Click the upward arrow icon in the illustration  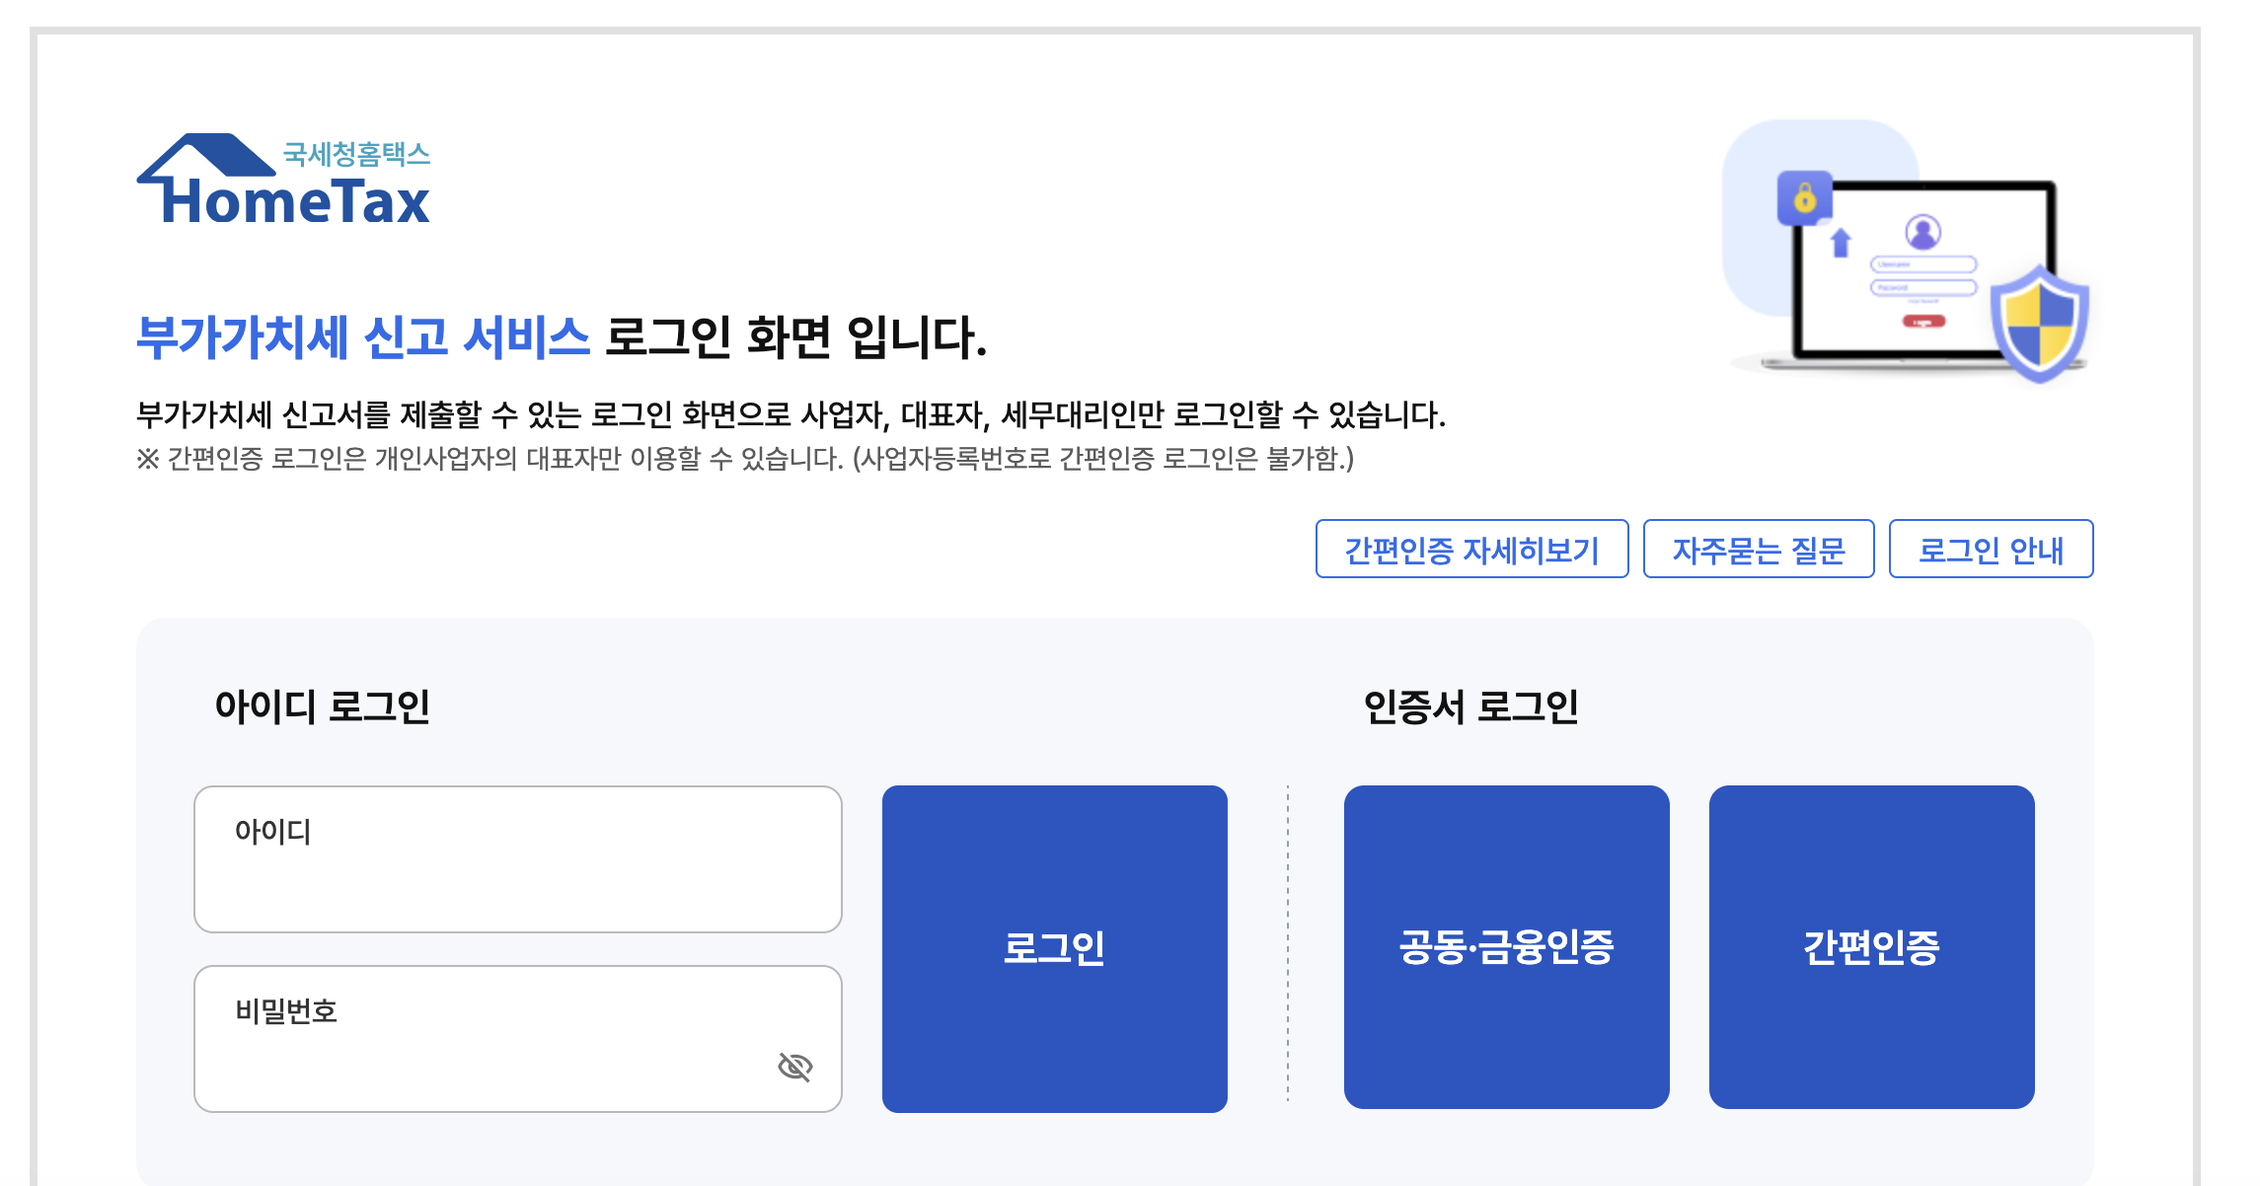[x=1840, y=243]
